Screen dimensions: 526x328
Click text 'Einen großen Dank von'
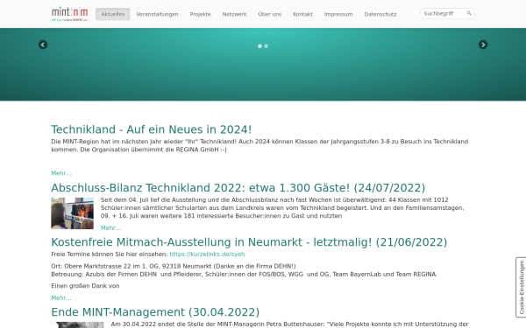(85, 286)
